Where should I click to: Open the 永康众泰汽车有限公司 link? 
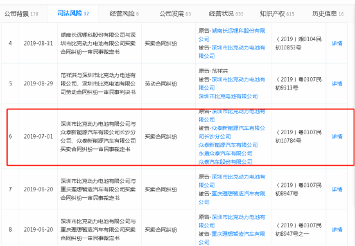tap(225, 154)
